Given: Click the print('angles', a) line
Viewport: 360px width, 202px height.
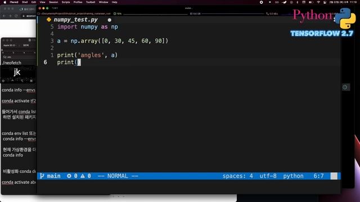Looking at the screenshot, I should coord(87,55).
